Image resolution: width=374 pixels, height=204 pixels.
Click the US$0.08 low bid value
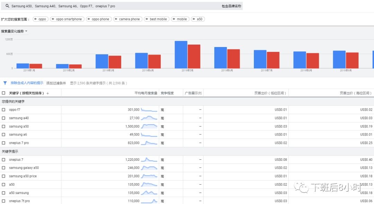[281, 160]
